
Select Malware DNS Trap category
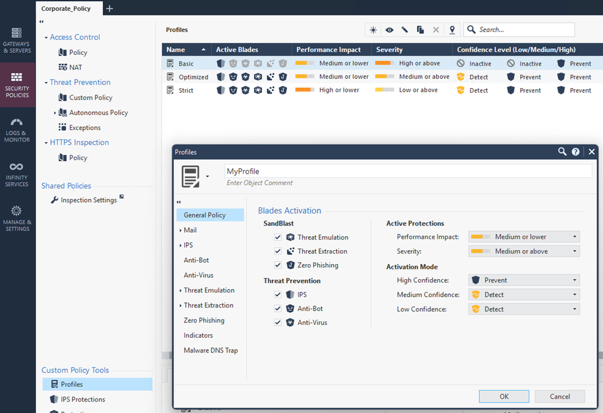tap(211, 350)
